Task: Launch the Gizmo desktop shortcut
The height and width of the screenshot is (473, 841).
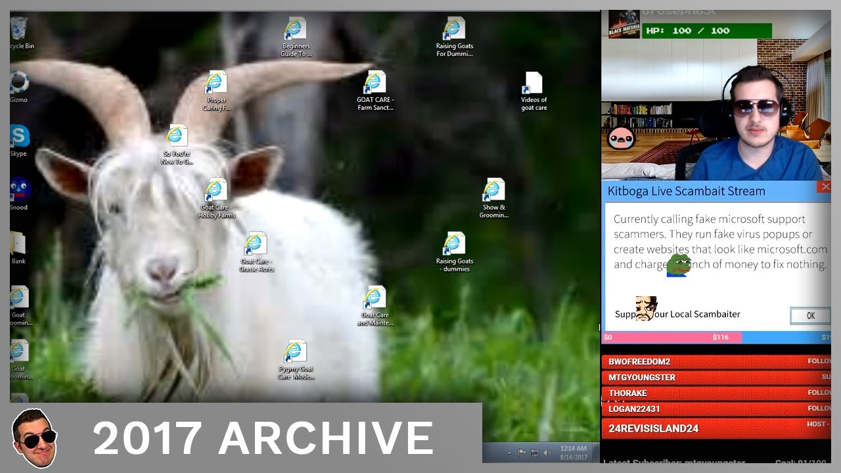Action: tap(19, 87)
